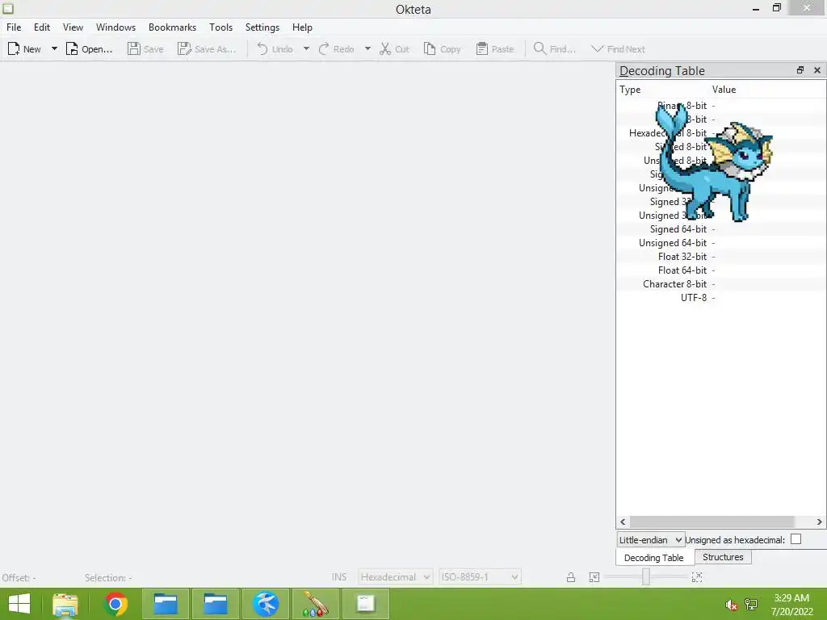The width and height of the screenshot is (827, 620).
Task: Open the Help menu
Action: [x=302, y=27]
